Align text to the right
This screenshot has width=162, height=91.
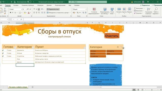coord(39,13)
